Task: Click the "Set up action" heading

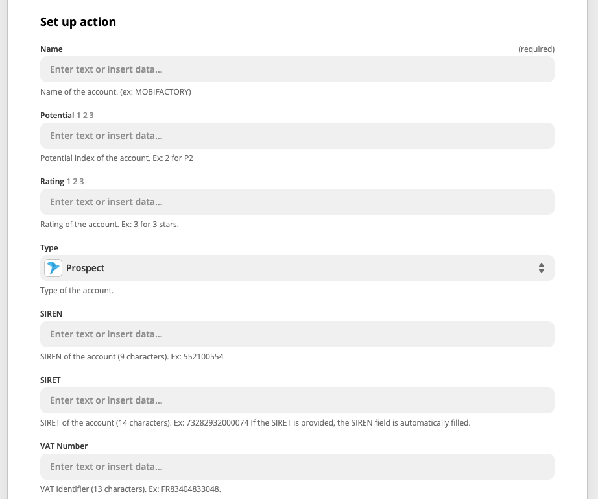Action: 78,22
